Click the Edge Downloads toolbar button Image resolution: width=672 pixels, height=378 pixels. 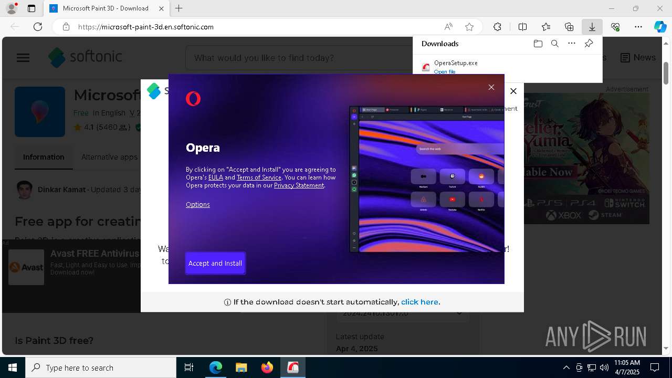point(592,27)
